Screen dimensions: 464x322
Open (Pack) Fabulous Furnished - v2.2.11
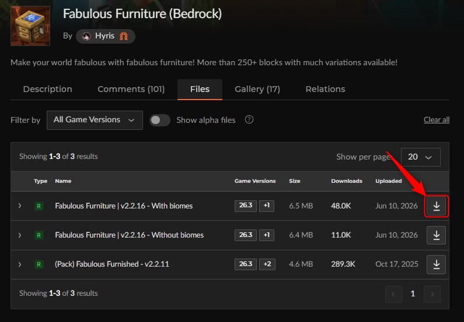pyautogui.click(x=112, y=264)
